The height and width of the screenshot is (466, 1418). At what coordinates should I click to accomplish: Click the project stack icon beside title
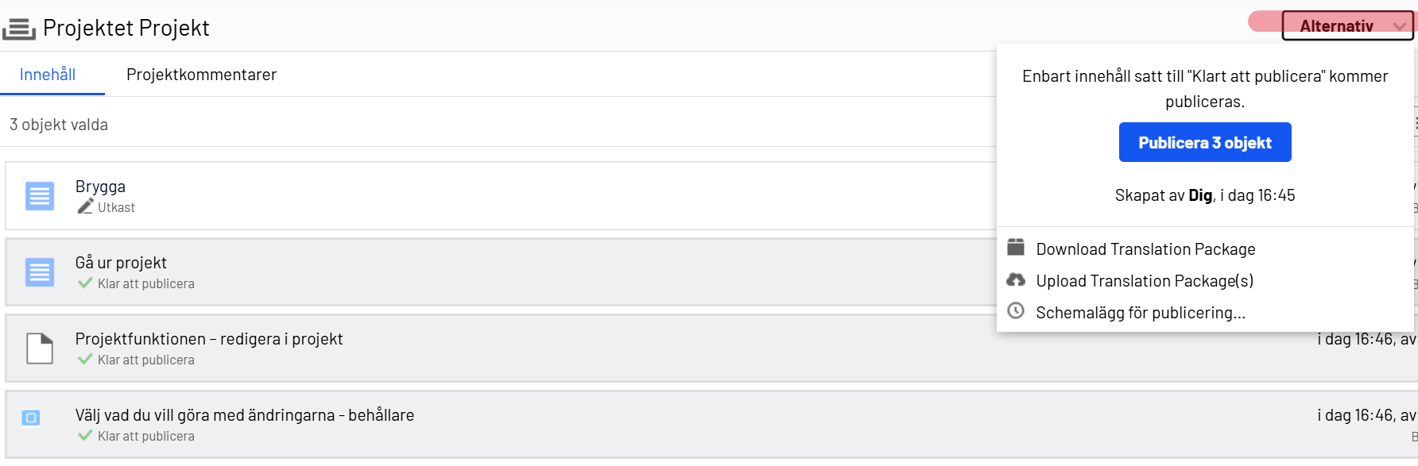[18, 29]
